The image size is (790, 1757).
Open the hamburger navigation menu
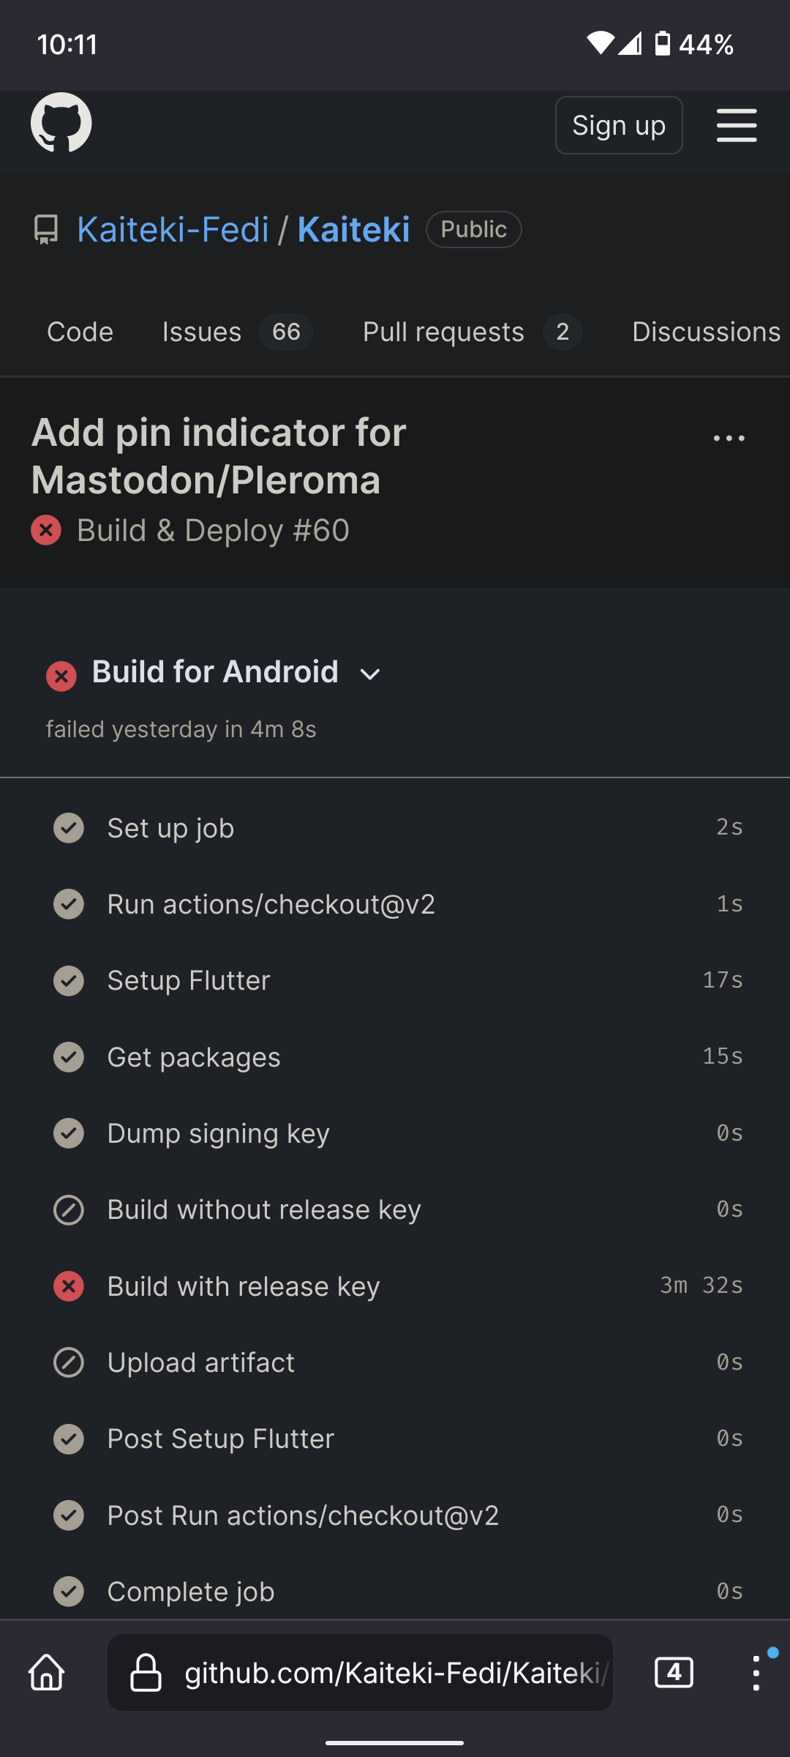coord(737,125)
